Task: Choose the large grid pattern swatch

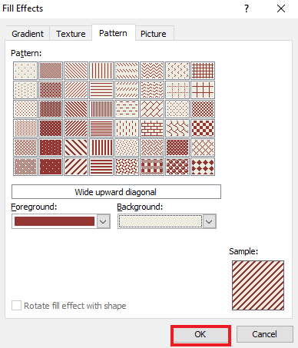Action: point(203,90)
